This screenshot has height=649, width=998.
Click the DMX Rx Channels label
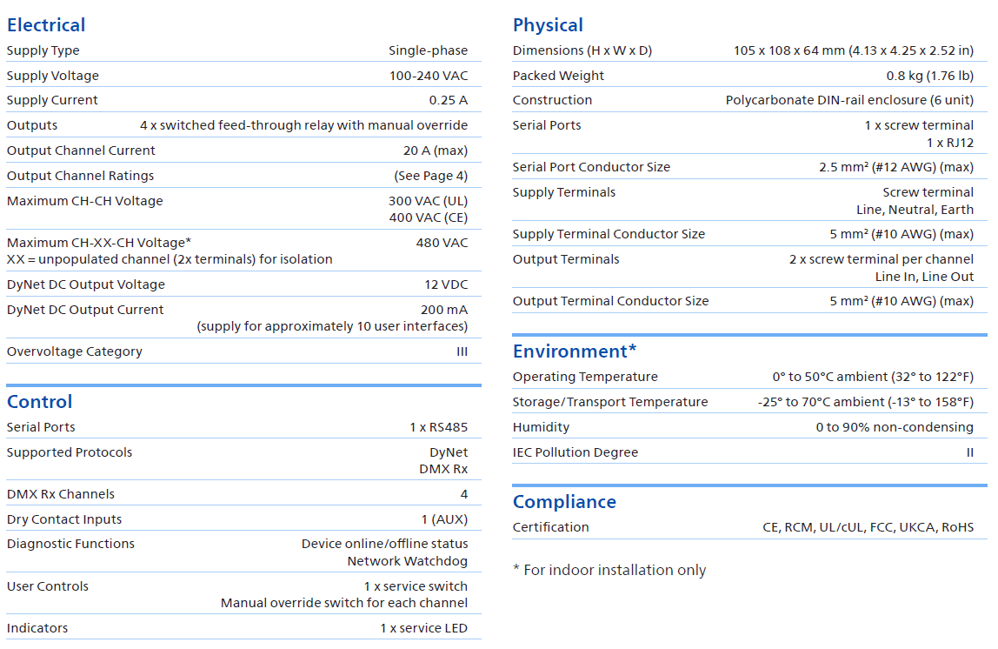[x=61, y=494]
